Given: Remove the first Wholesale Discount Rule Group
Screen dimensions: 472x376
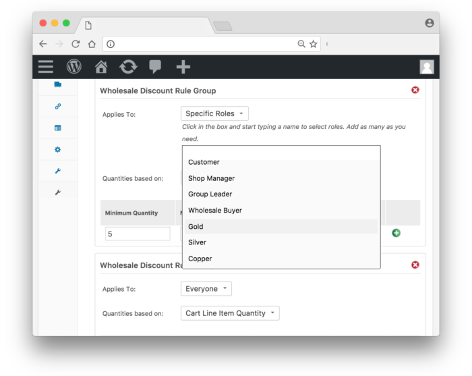Looking at the screenshot, I should [x=415, y=90].
